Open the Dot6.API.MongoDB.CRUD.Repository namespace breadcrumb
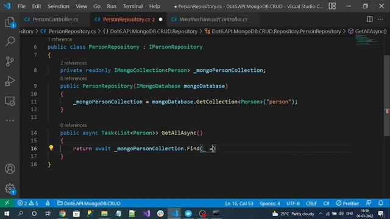390x219 pixels. [x=154, y=31]
